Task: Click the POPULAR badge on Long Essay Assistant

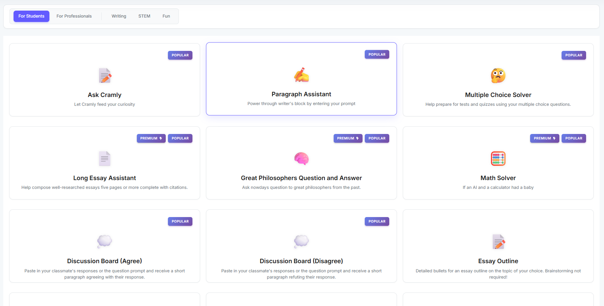Action: [180, 138]
